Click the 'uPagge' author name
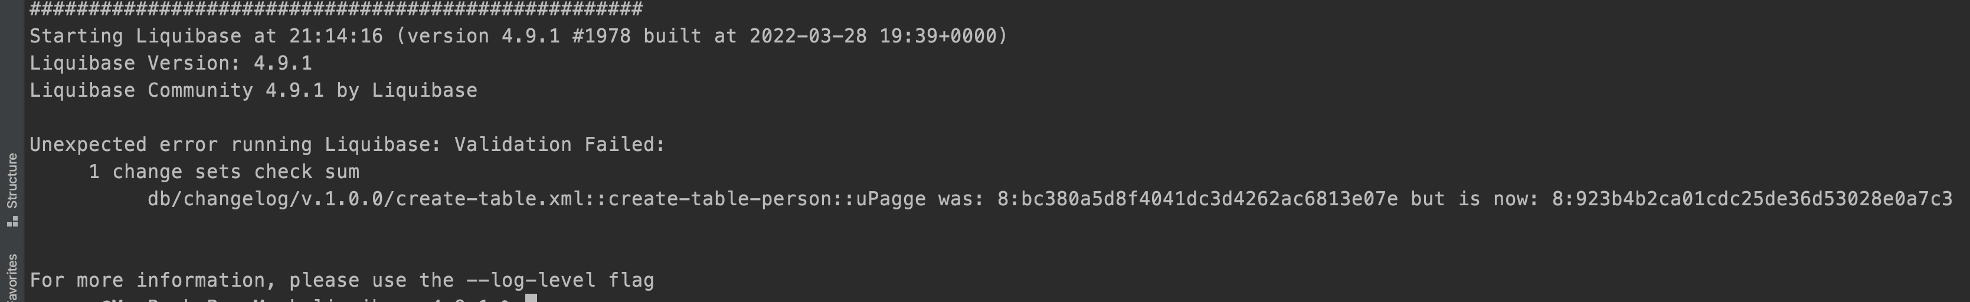This screenshot has width=1970, height=302. click(890, 199)
